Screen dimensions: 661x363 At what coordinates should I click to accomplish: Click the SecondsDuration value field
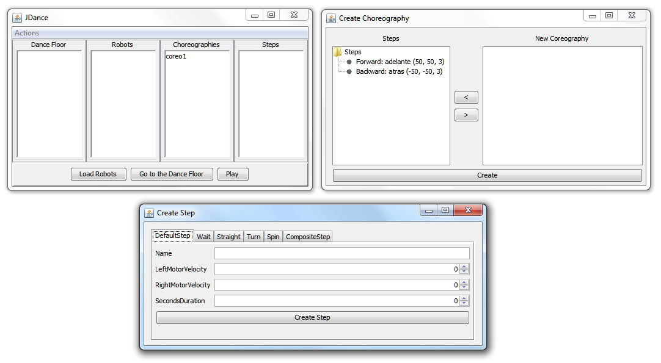click(x=337, y=301)
